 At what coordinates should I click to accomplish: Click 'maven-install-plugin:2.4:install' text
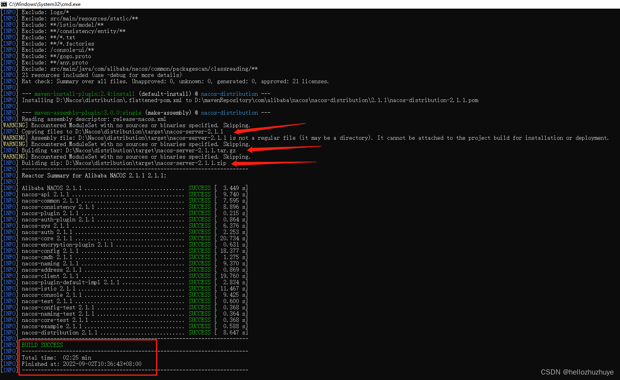(85, 94)
